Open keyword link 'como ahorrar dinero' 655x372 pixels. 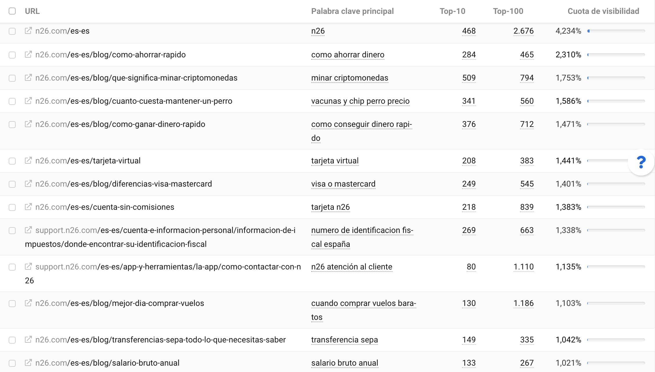coord(347,54)
